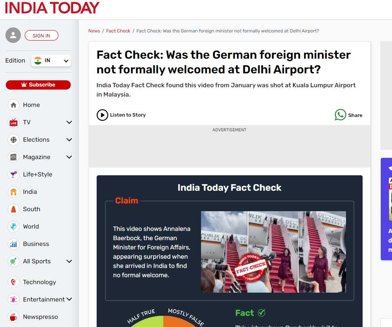392x327 pixels.
Task: Click the Indian flag edition icon
Action: [x=38, y=60]
